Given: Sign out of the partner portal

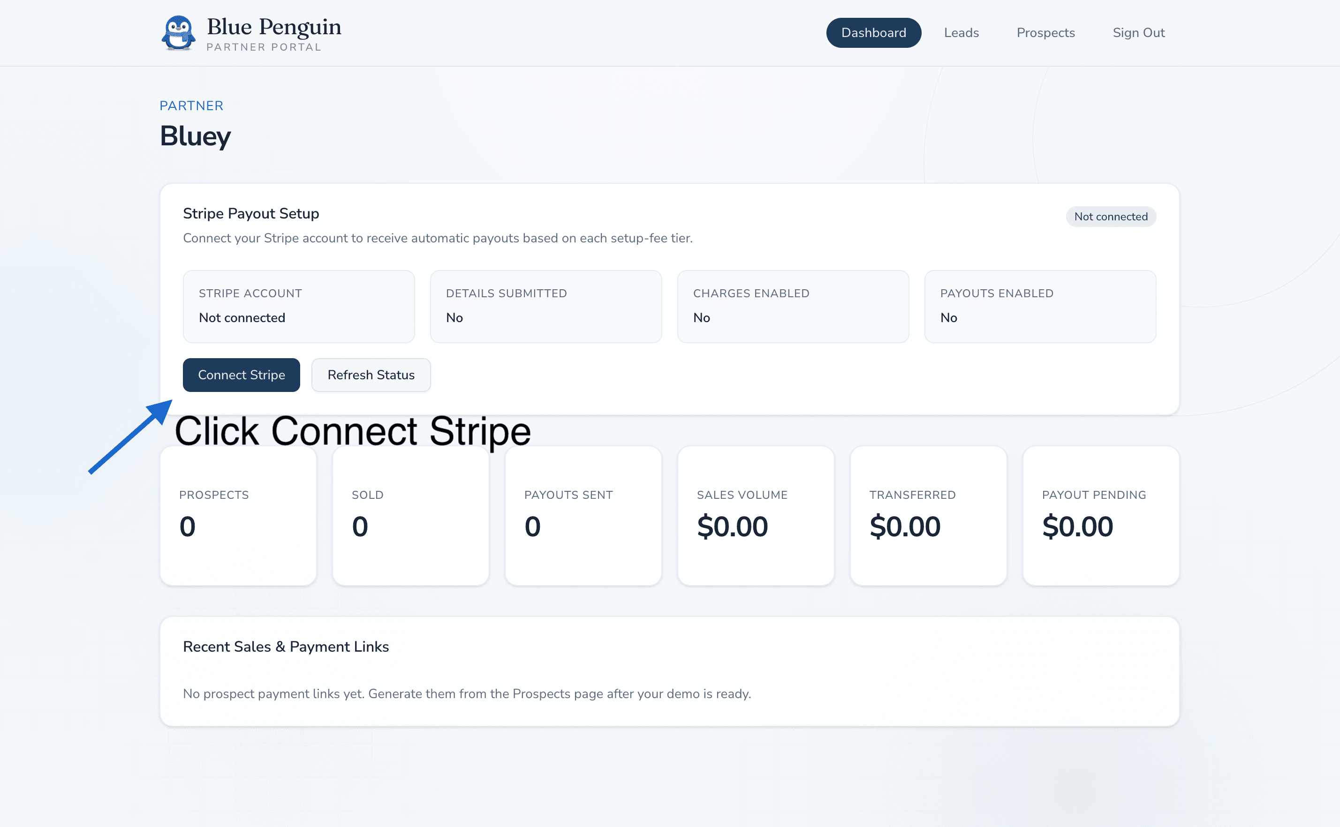Looking at the screenshot, I should [1138, 32].
